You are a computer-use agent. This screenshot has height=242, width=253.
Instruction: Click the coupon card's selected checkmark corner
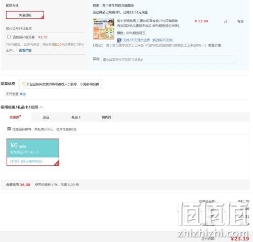[x=57, y=163]
